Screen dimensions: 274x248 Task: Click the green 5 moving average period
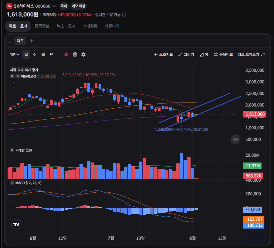click(38, 76)
